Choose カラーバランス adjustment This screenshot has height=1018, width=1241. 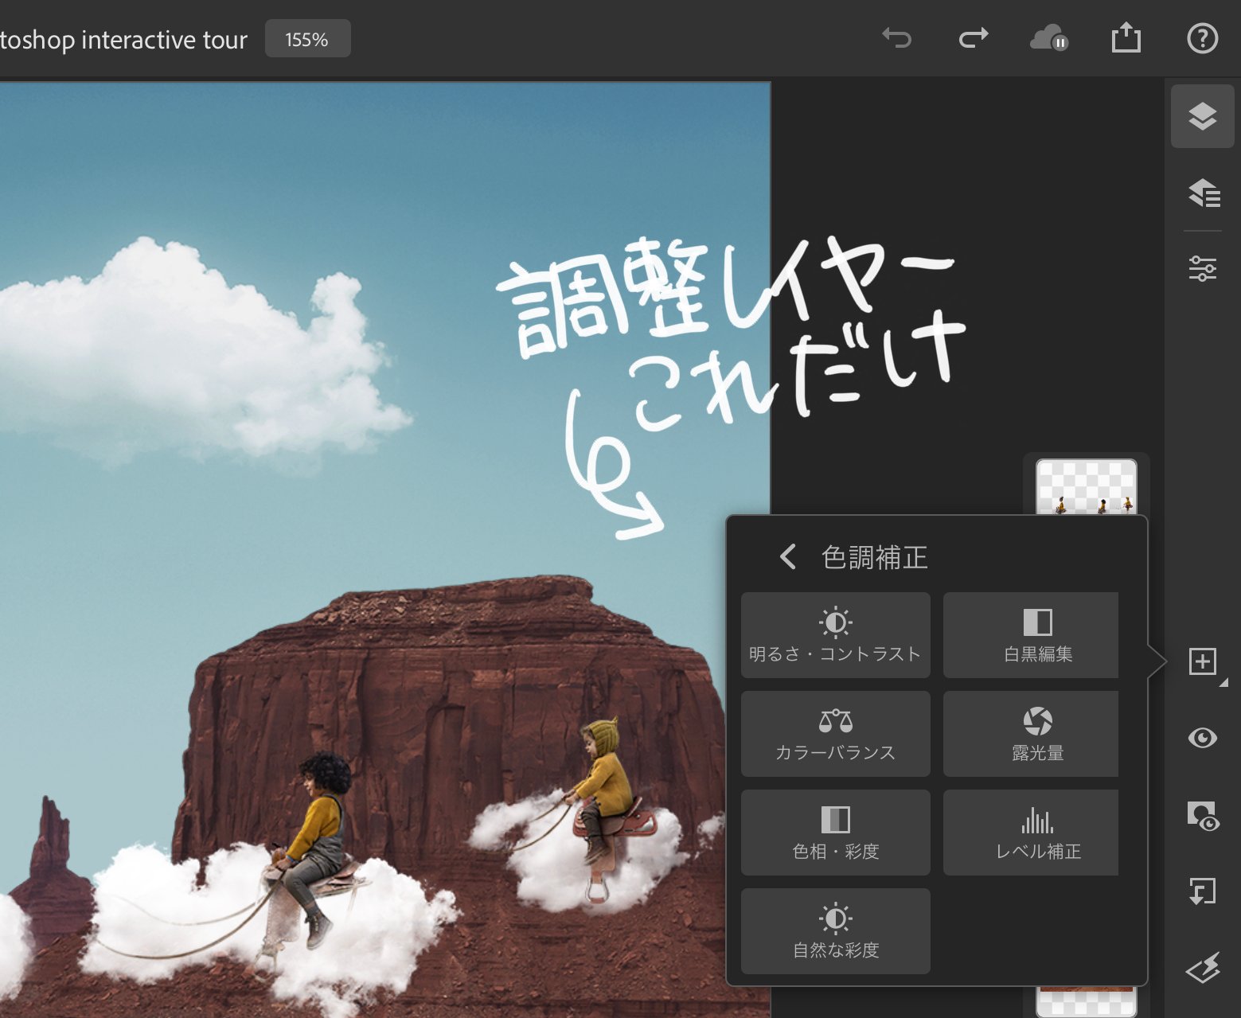coord(835,734)
